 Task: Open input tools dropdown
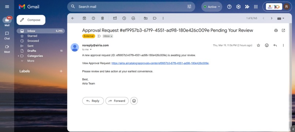point(281,18)
